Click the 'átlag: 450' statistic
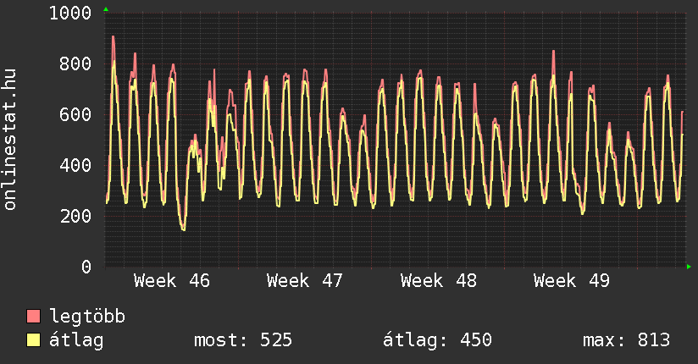This screenshot has height=364, width=698. pyautogui.click(x=437, y=340)
